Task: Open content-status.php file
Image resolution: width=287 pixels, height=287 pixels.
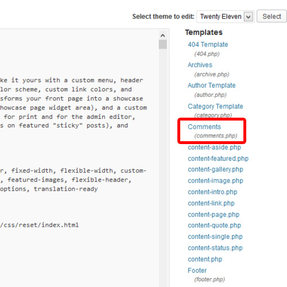Action: 215,248
